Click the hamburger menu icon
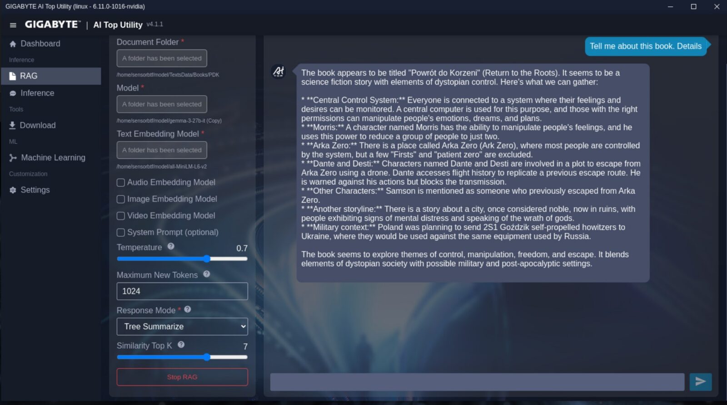Viewport: 727px width, 405px height. [x=13, y=25]
